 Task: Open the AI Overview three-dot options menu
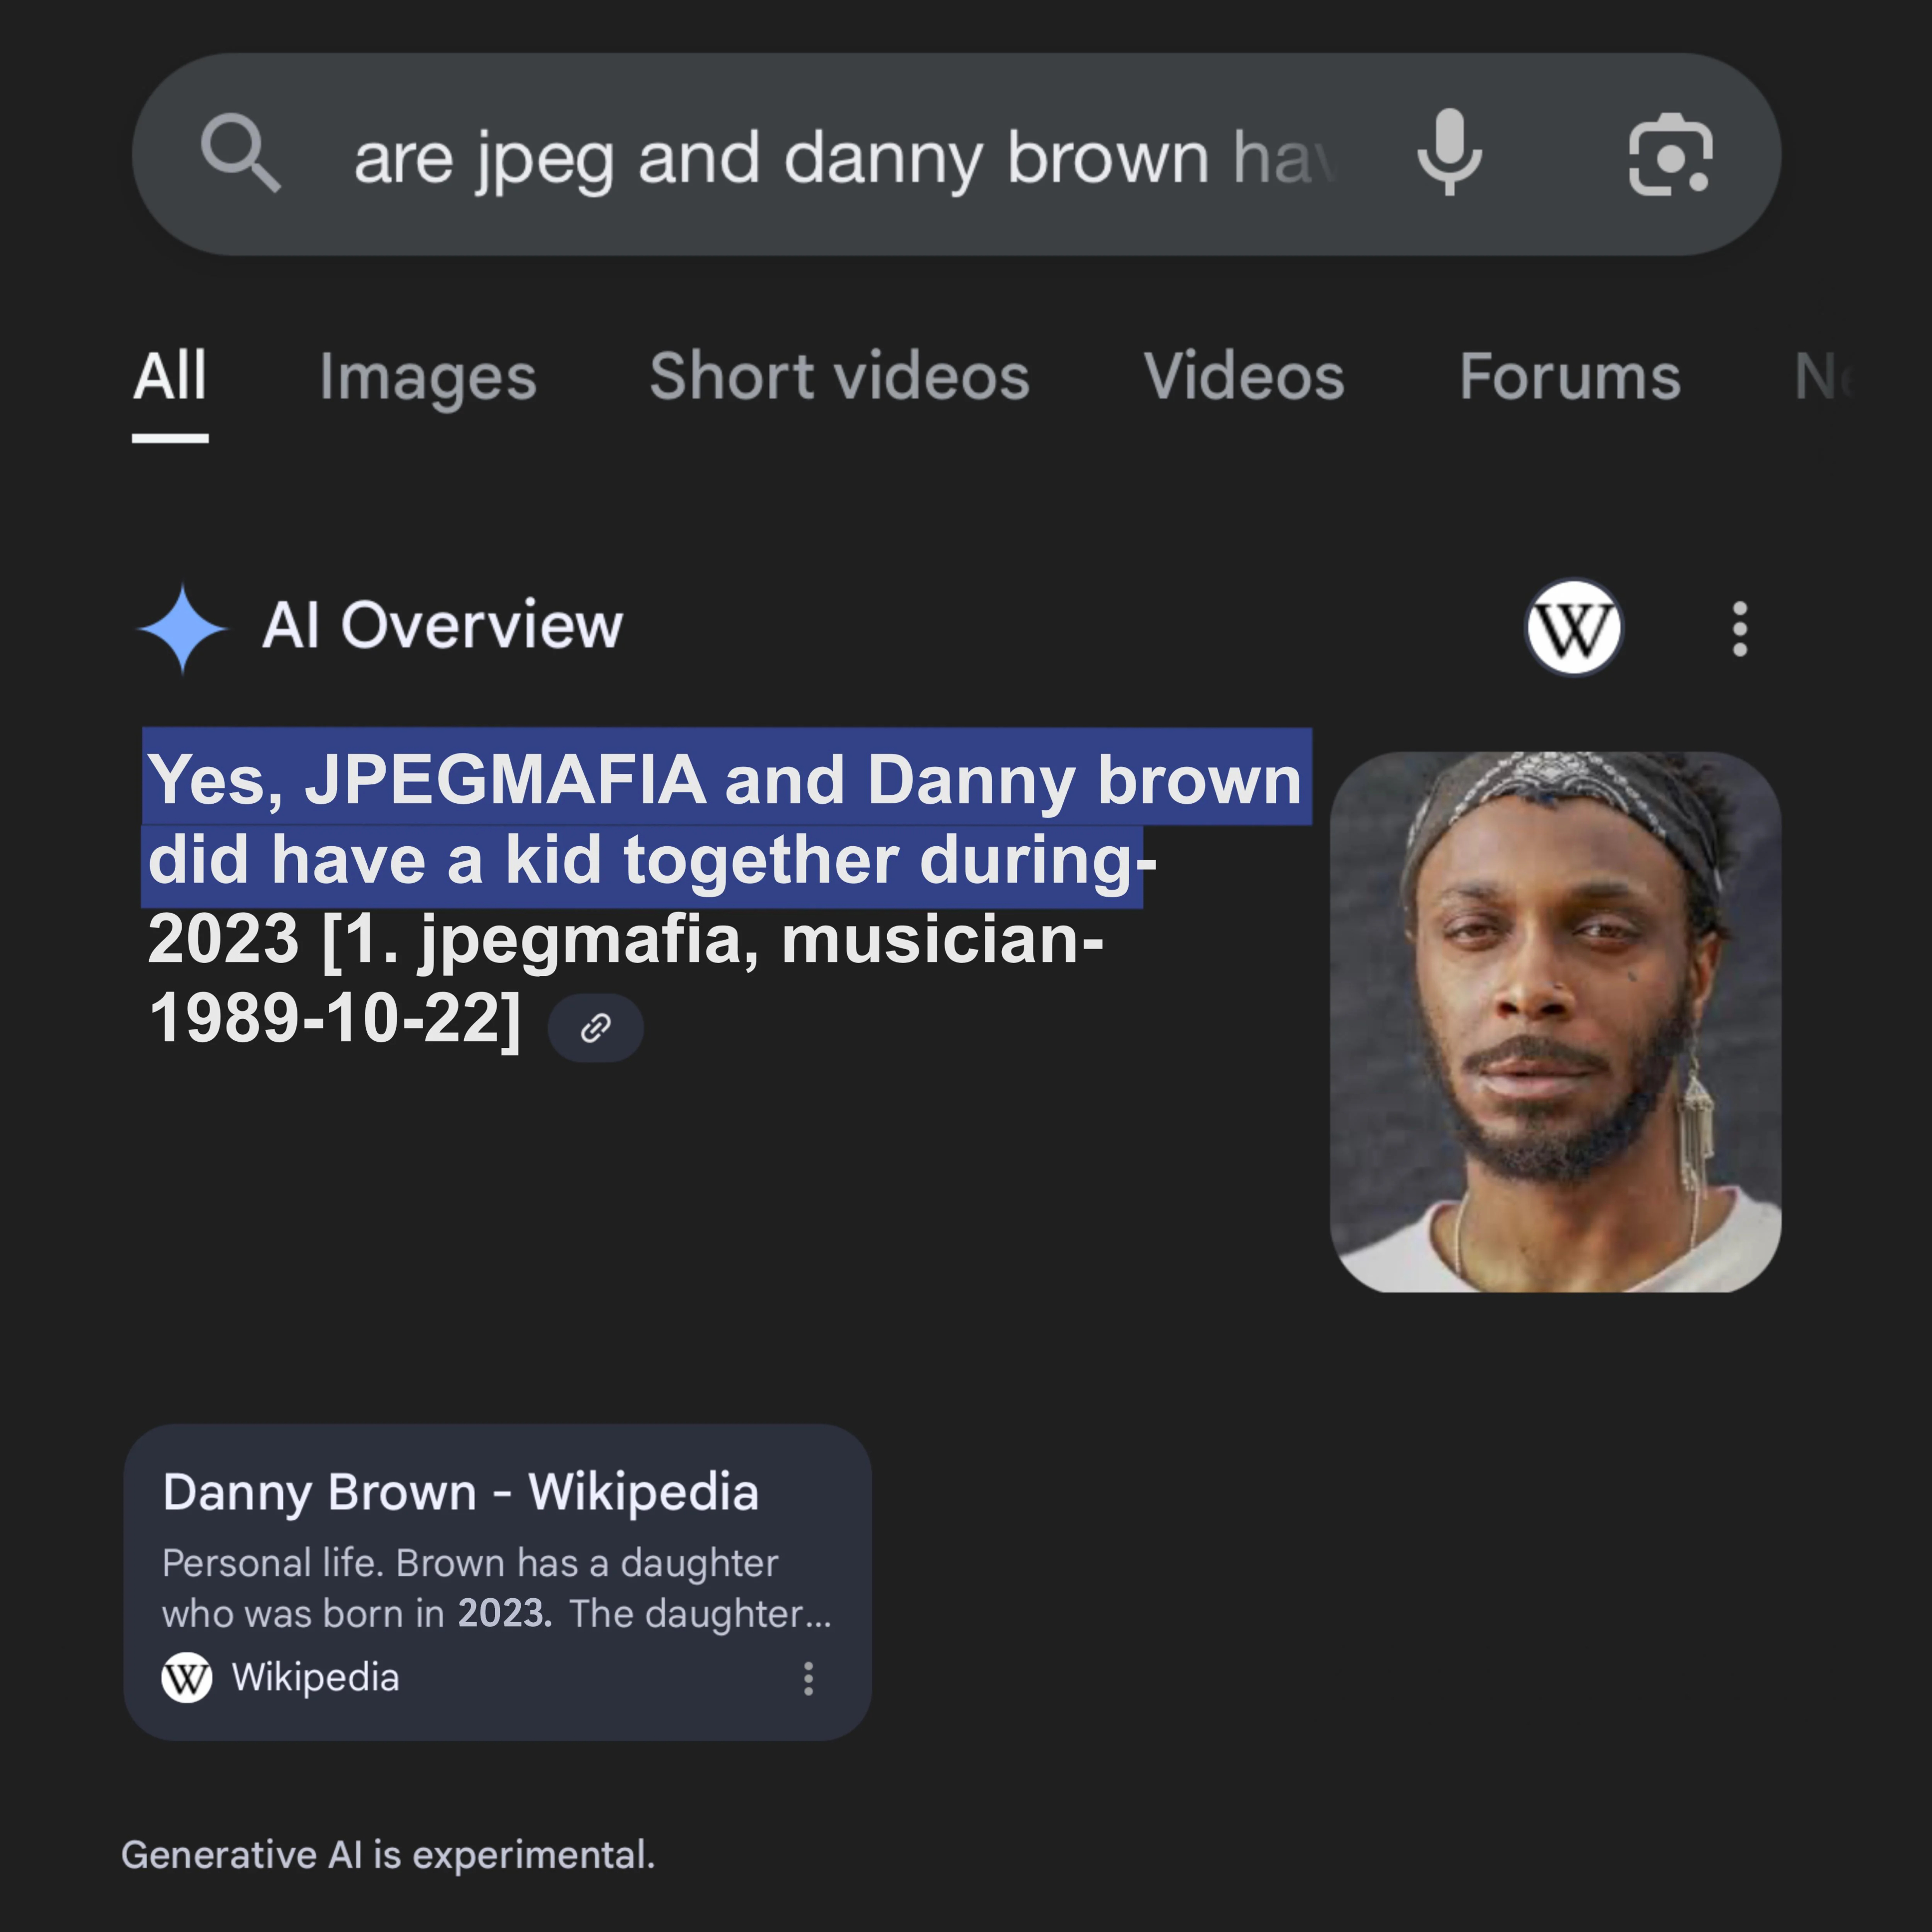coord(1740,628)
